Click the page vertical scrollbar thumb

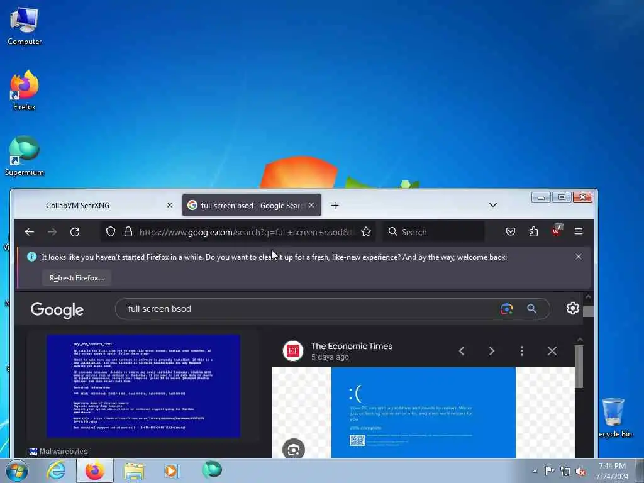[x=588, y=312]
